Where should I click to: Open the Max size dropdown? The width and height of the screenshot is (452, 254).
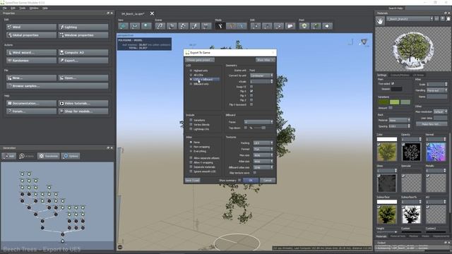click(263, 155)
